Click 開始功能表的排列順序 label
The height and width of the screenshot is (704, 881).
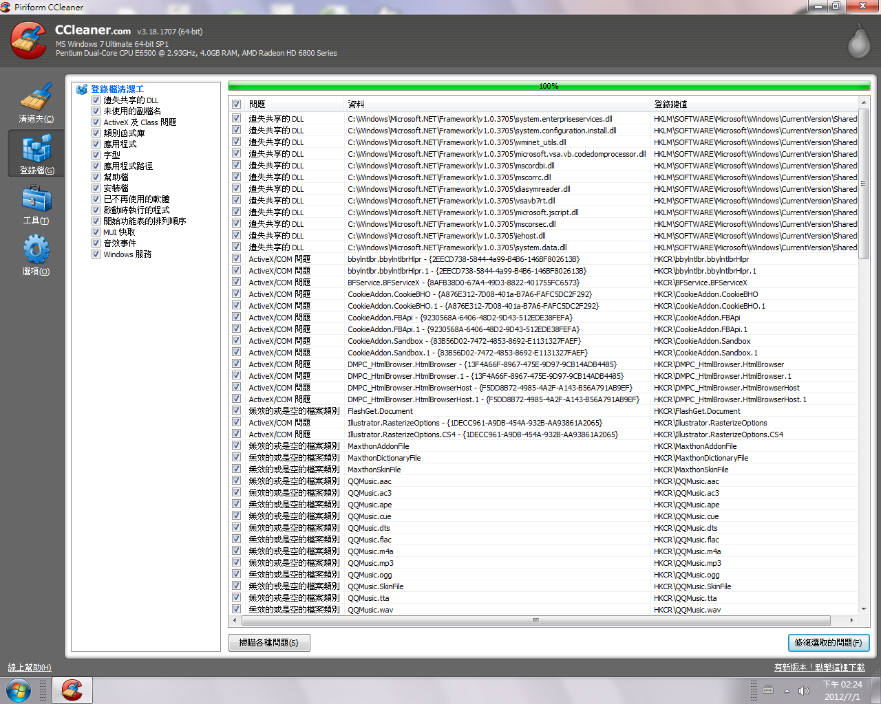coord(145,221)
